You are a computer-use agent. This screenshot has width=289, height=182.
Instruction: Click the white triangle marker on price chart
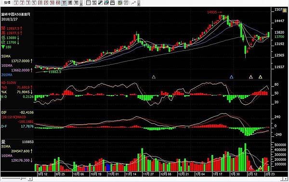251,77
